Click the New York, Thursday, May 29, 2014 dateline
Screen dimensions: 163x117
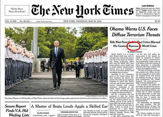tap(82, 21)
